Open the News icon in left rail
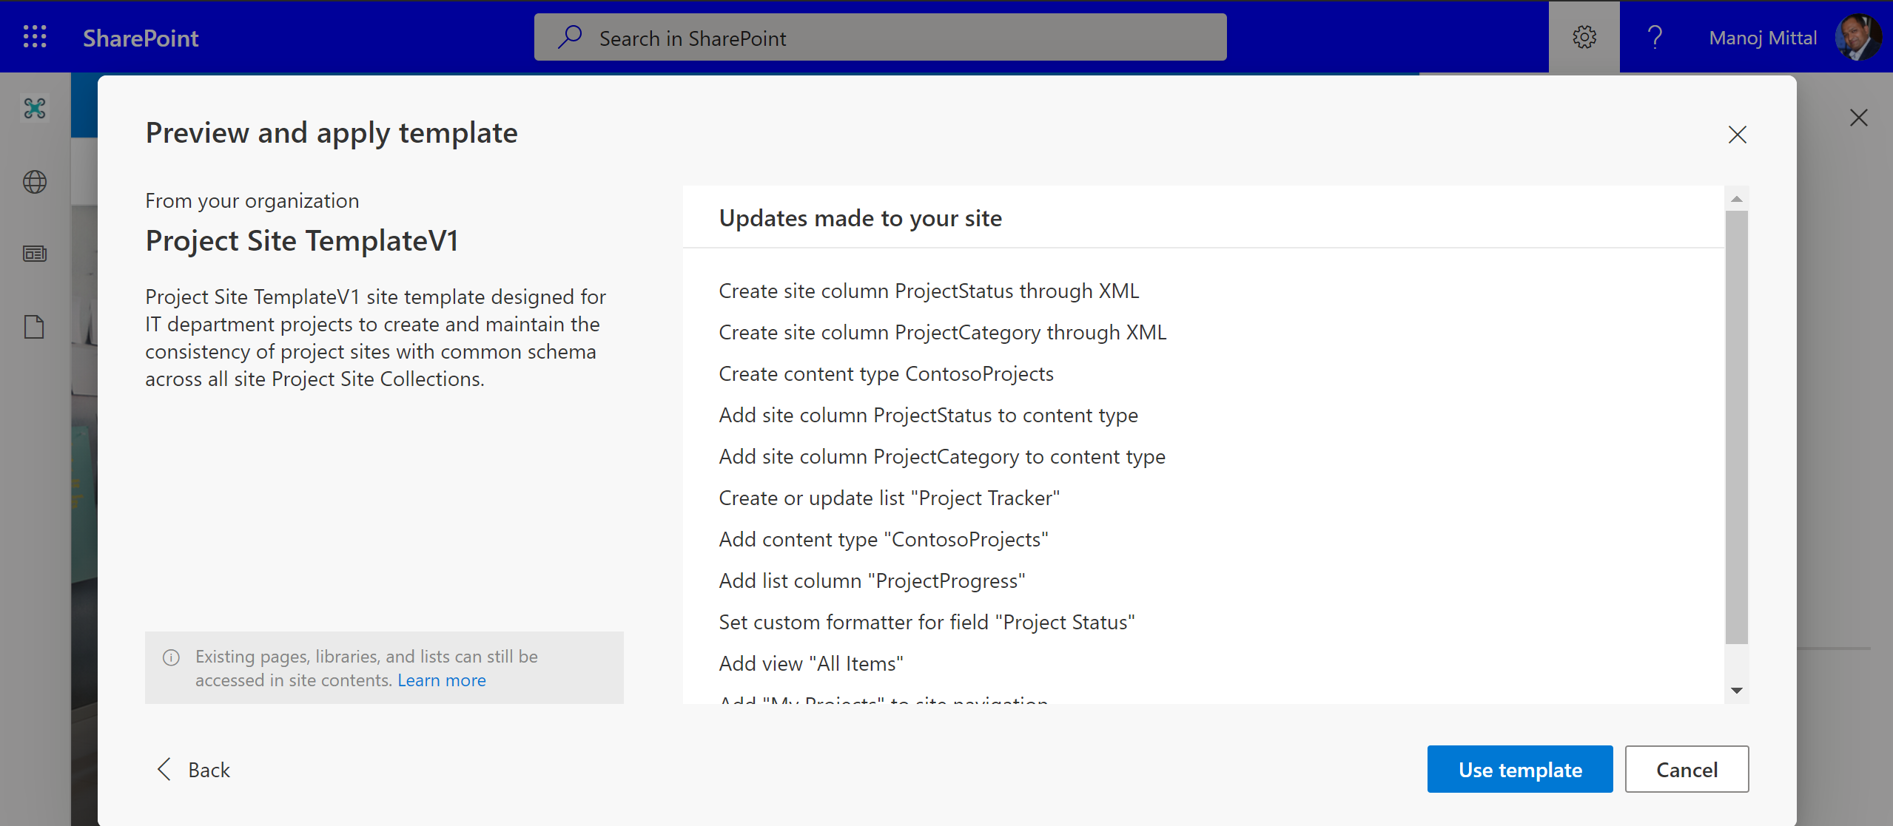The image size is (1893, 826). click(35, 254)
